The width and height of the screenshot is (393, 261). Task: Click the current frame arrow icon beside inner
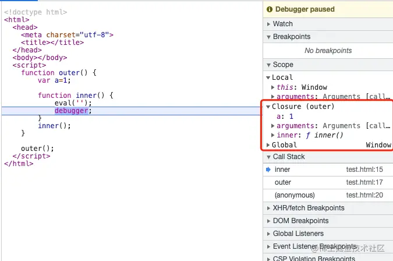(268, 170)
